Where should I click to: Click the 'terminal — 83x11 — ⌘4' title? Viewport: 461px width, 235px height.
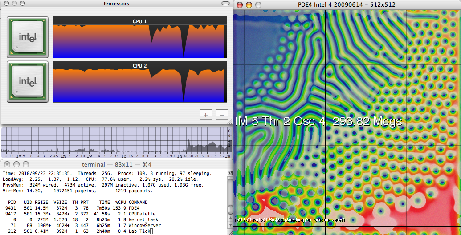click(x=118, y=164)
